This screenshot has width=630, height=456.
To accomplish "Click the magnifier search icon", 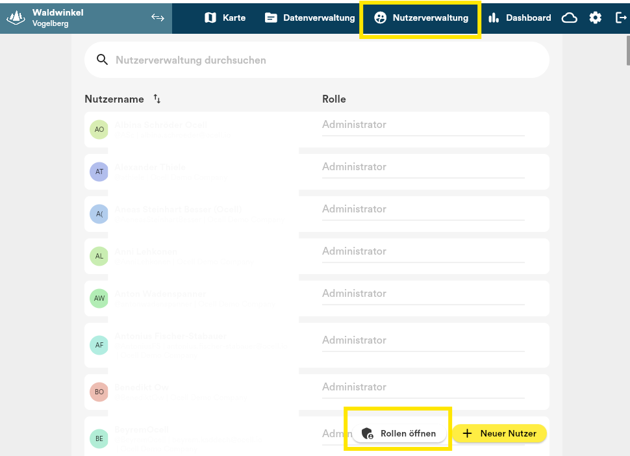I will pos(102,60).
